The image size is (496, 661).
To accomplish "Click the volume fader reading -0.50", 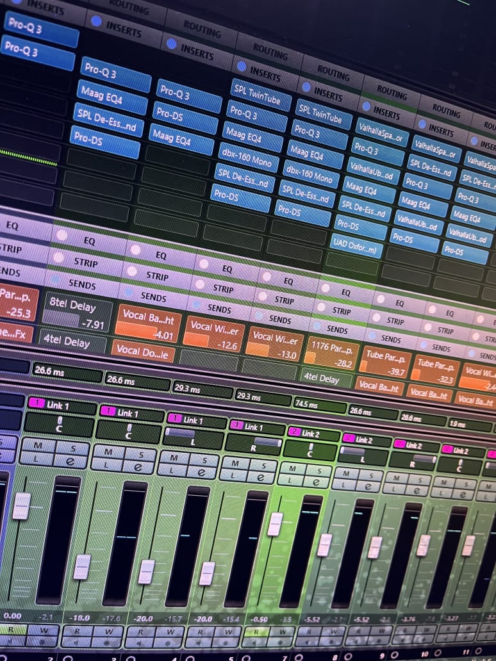I will (x=275, y=524).
